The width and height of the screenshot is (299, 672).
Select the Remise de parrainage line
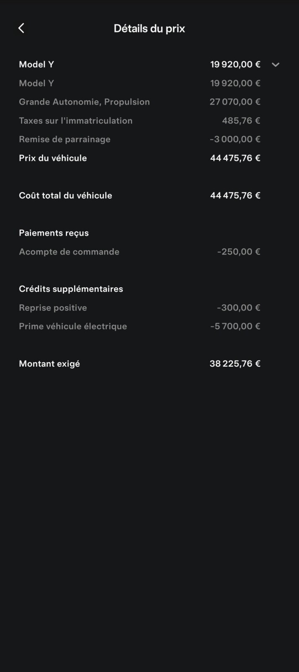point(140,139)
